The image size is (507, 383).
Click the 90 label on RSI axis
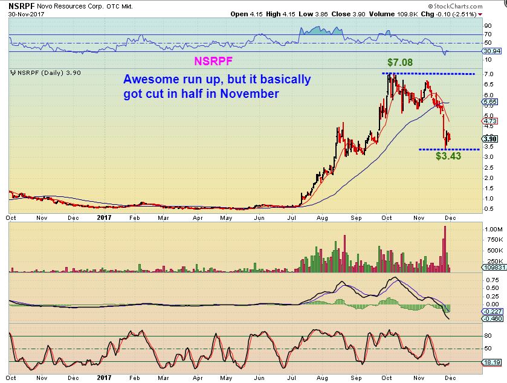(x=488, y=26)
